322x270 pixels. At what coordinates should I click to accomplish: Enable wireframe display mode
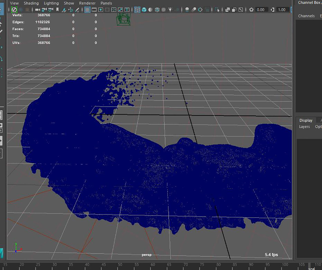coord(137,10)
